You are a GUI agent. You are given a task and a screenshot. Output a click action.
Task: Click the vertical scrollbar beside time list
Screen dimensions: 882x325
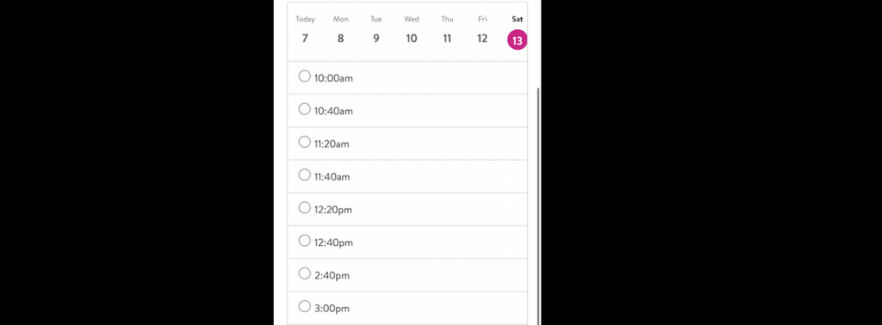coord(539,205)
